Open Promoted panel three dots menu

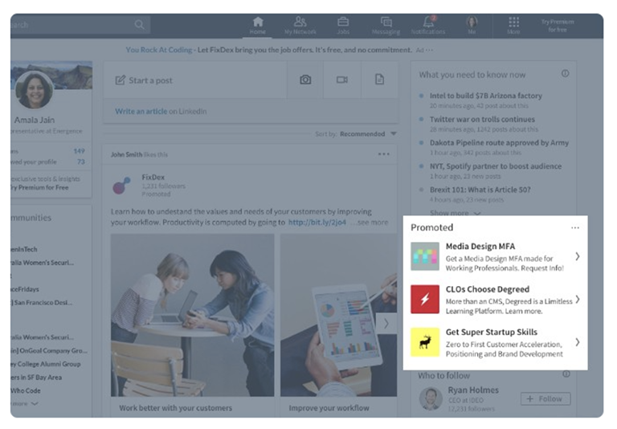pos(575,228)
